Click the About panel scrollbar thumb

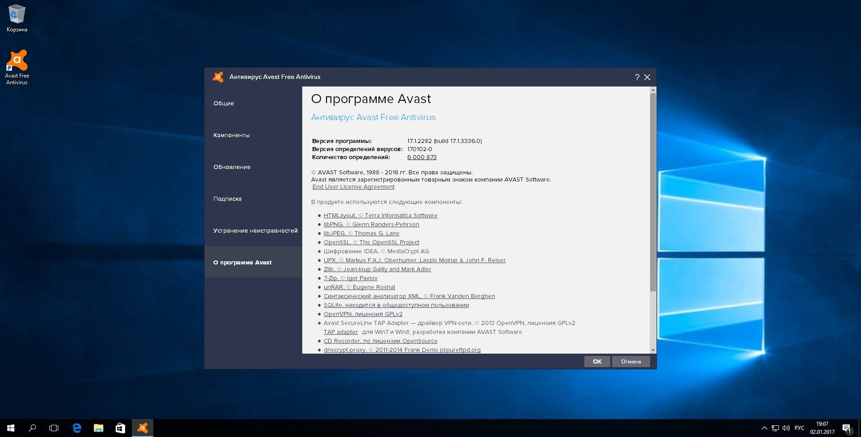653,192
